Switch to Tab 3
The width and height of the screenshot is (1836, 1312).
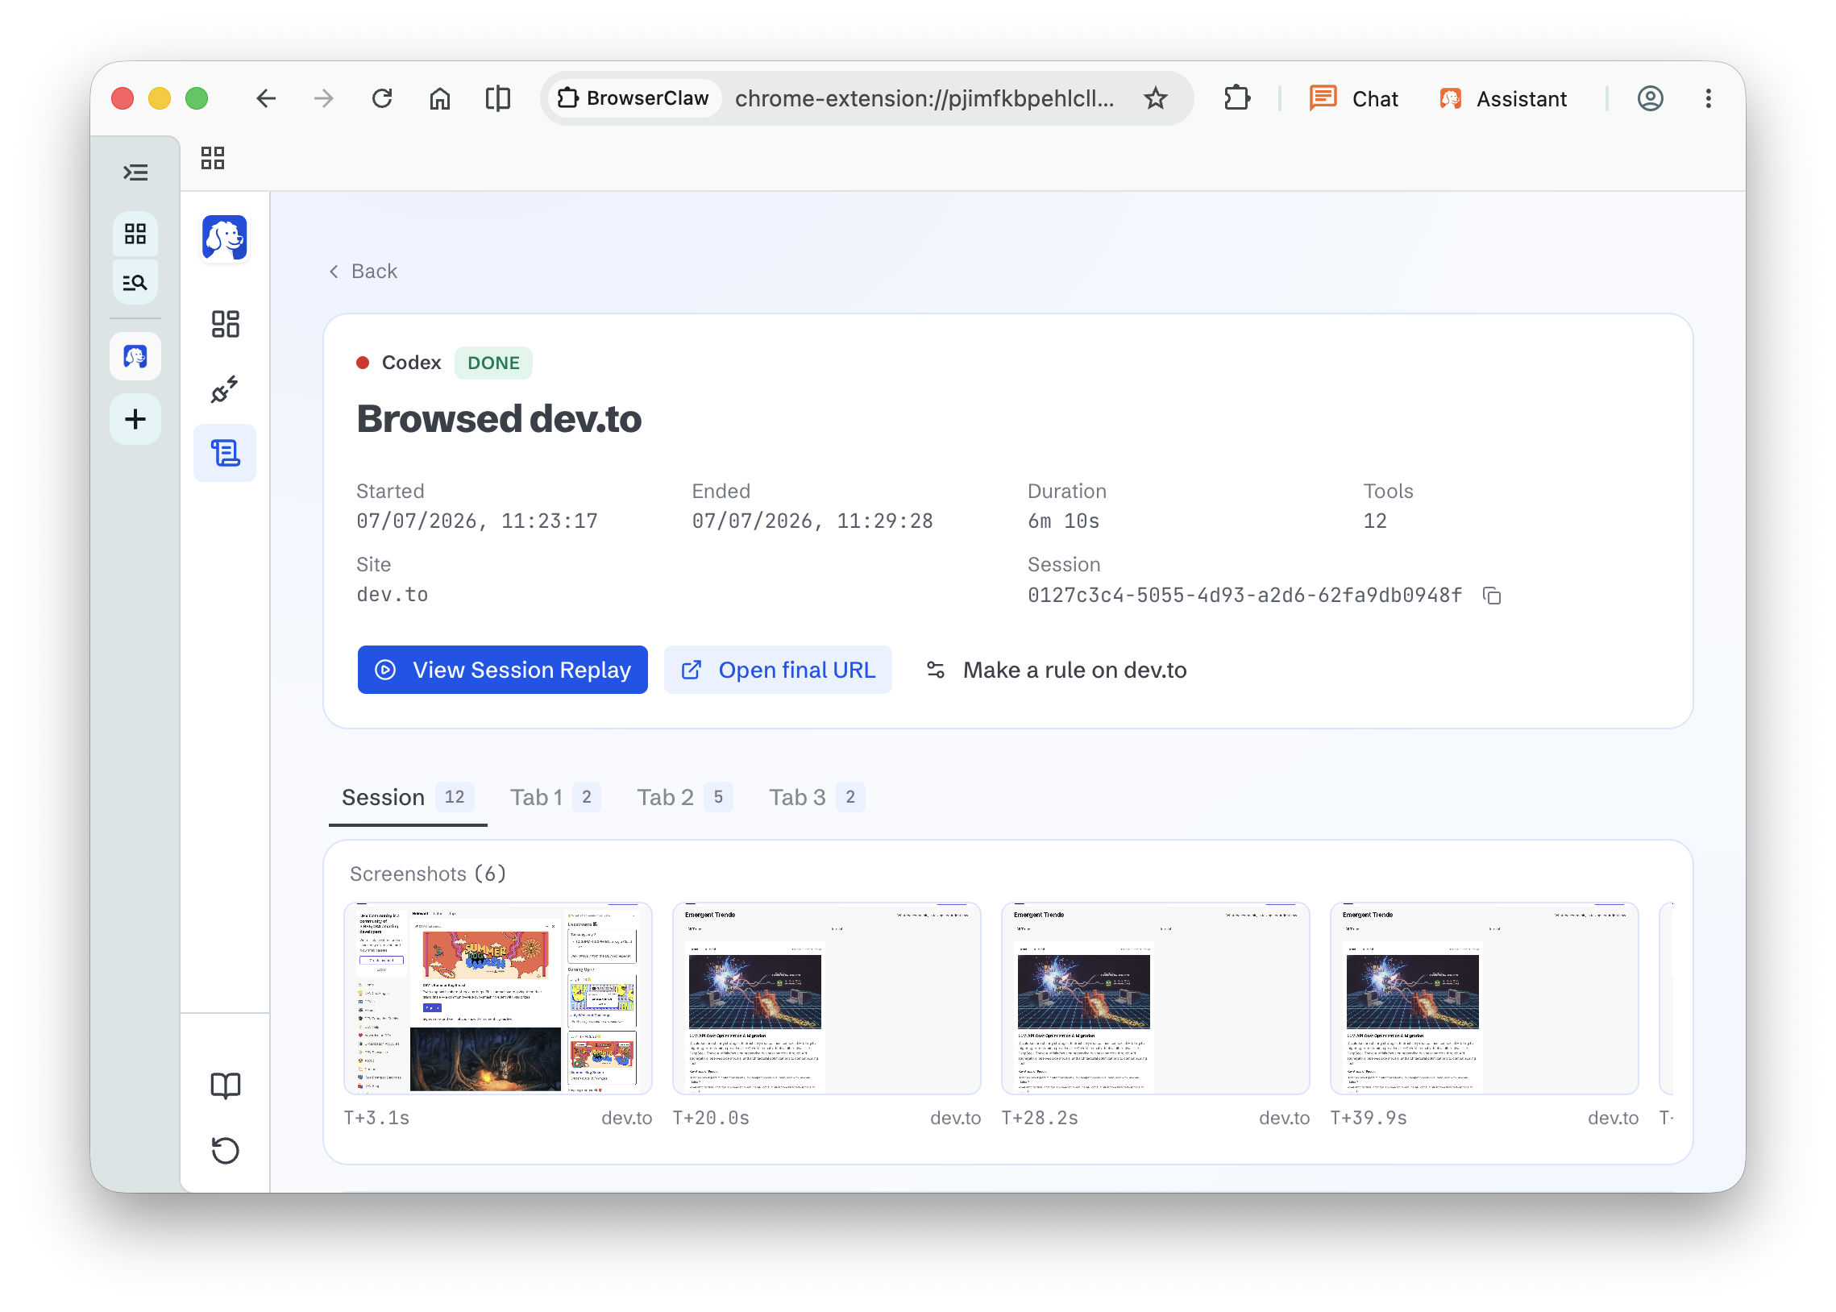pyautogui.click(x=816, y=798)
